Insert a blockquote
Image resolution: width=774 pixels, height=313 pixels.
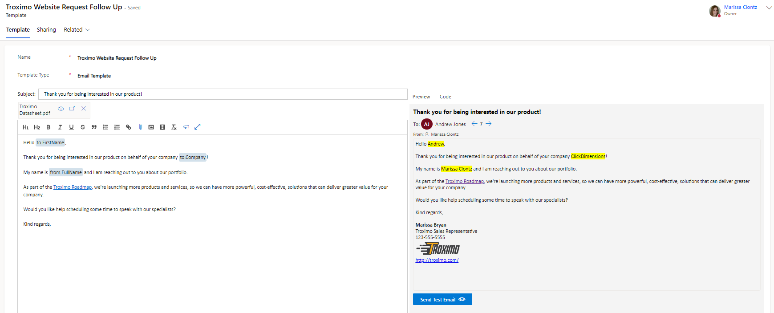pos(94,127)
